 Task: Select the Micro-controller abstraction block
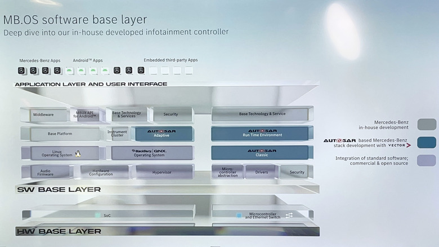(x=227, y=172)
